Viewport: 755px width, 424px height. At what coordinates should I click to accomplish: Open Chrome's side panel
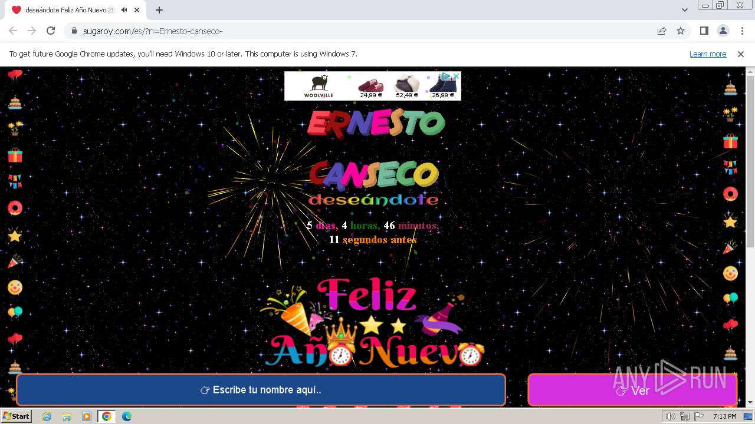pyautogui.click(x=704, y=31)
